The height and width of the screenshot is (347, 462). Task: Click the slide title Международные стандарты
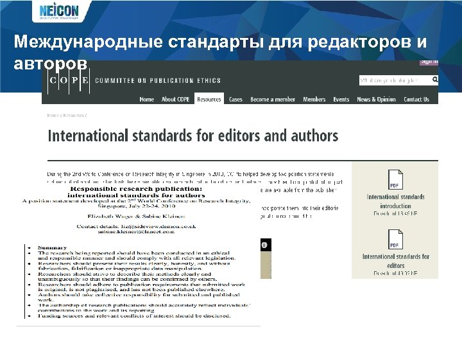click(x=220, y=52)
